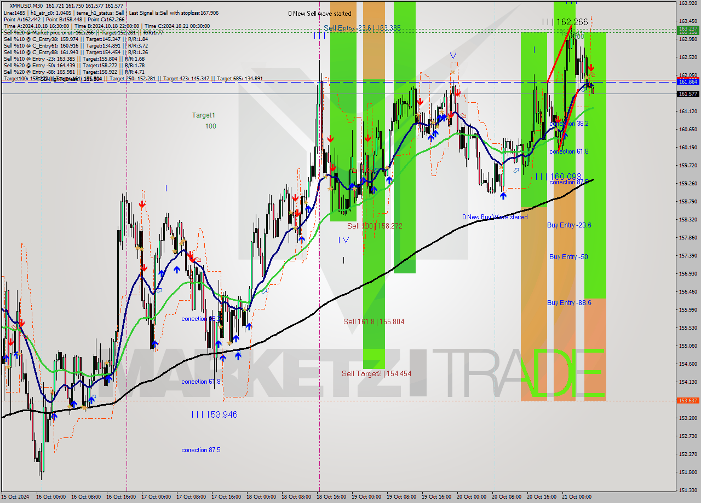Select the '21 Oct 00:00' time label
The image size is (701, 503).
point(577,497)
